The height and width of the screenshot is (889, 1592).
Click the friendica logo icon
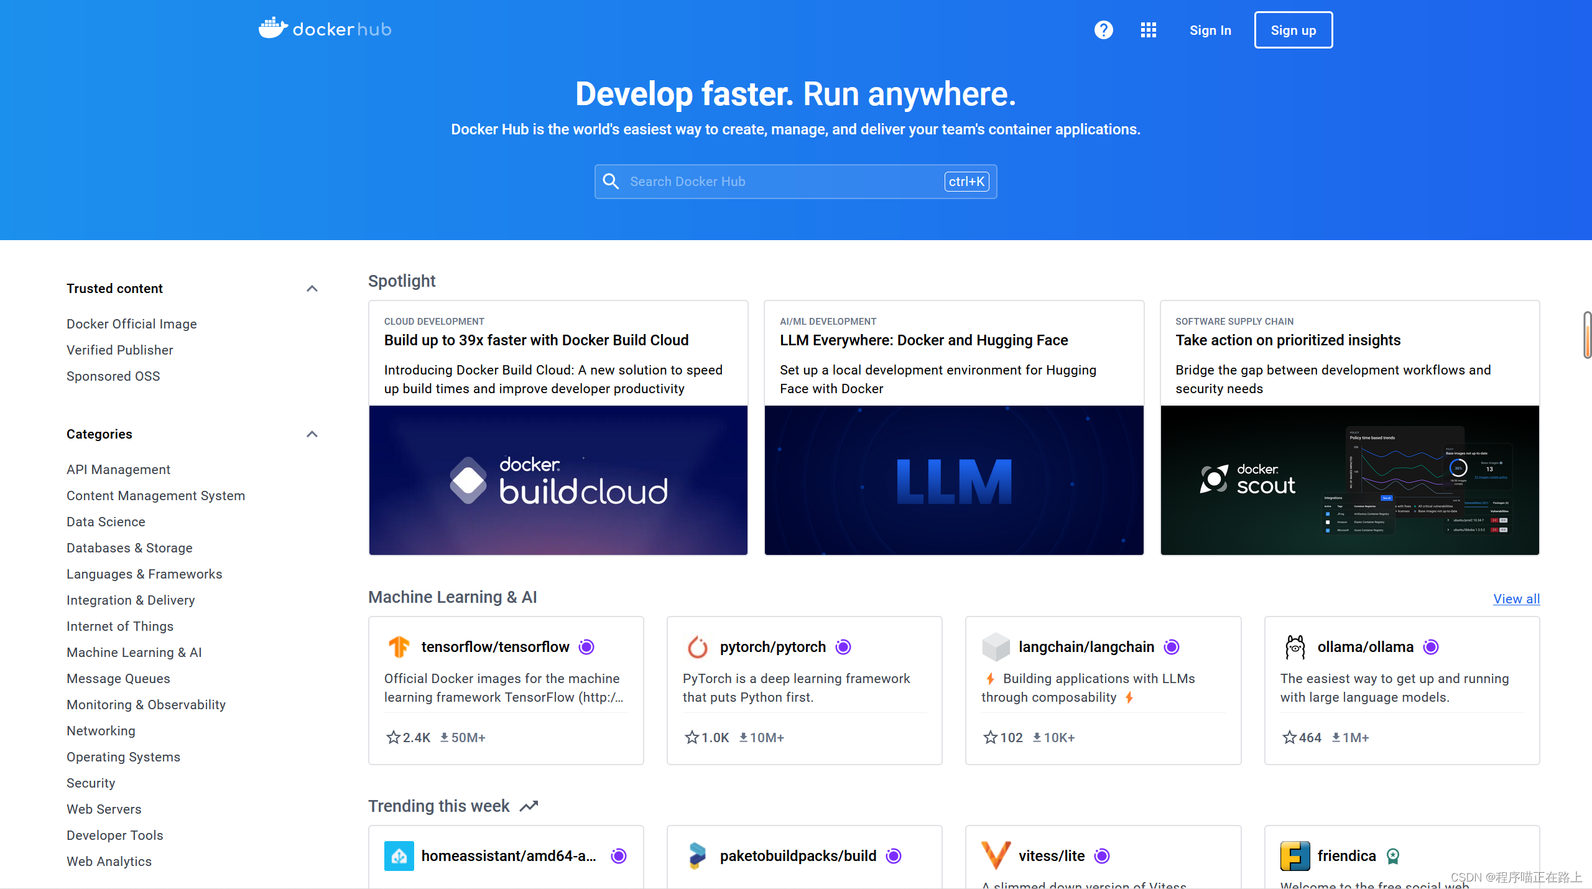[1295, 855]
